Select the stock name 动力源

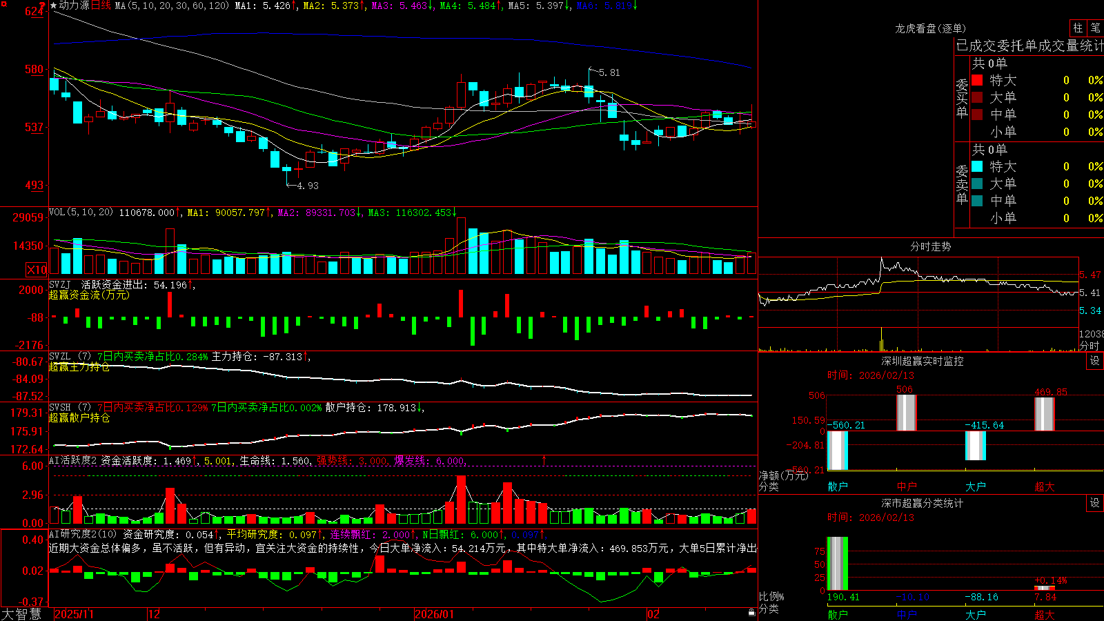click(75, 6)
